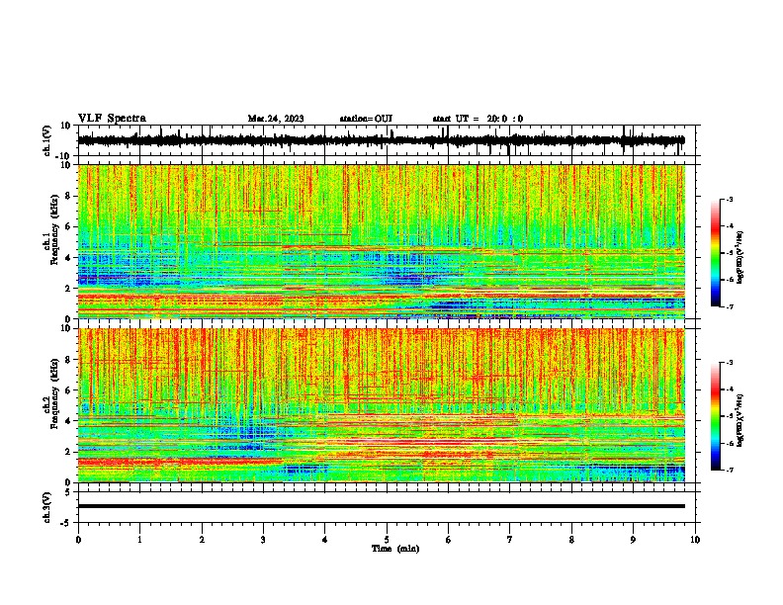Click tick label "1" on the Time axis

pos(139,540)
